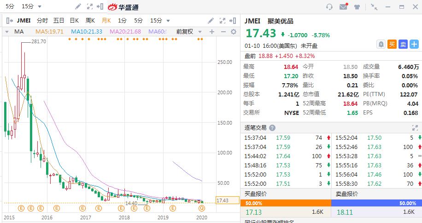Click the 买盘报价 bid header
The image size is (422, 223).
click(x=255, y=194)
